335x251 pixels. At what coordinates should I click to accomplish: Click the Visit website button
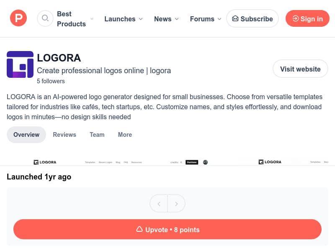[300, 69]
